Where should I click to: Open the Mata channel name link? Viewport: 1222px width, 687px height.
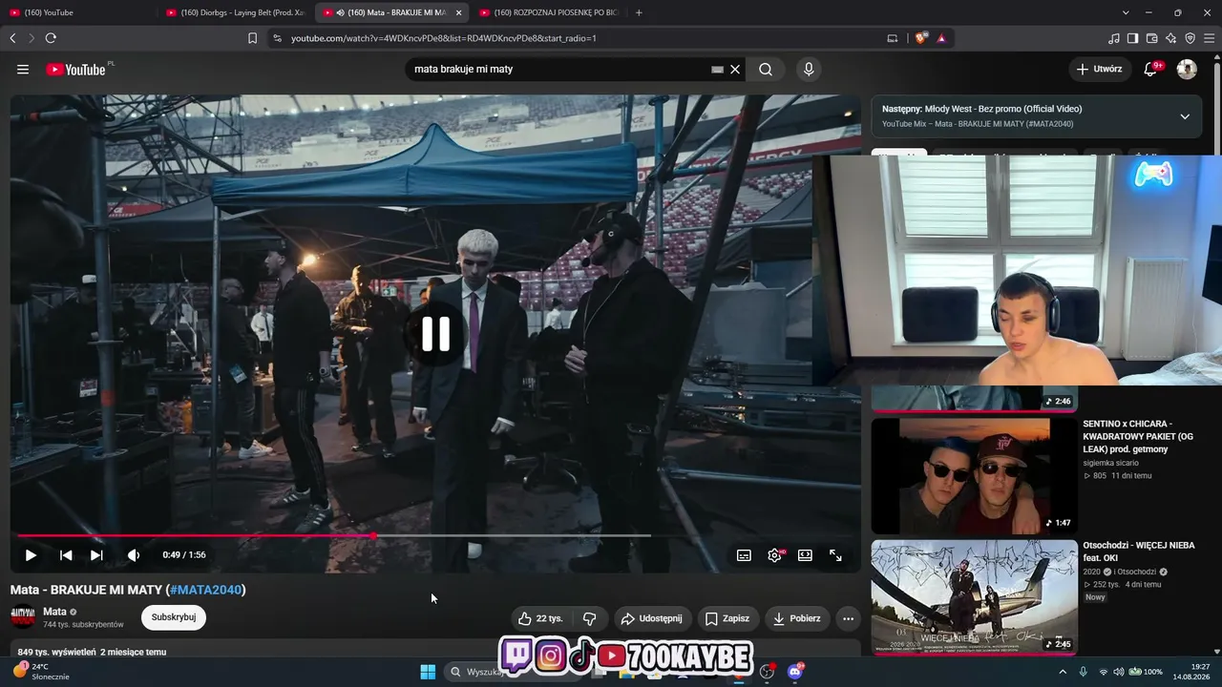[x=55, y=612]
